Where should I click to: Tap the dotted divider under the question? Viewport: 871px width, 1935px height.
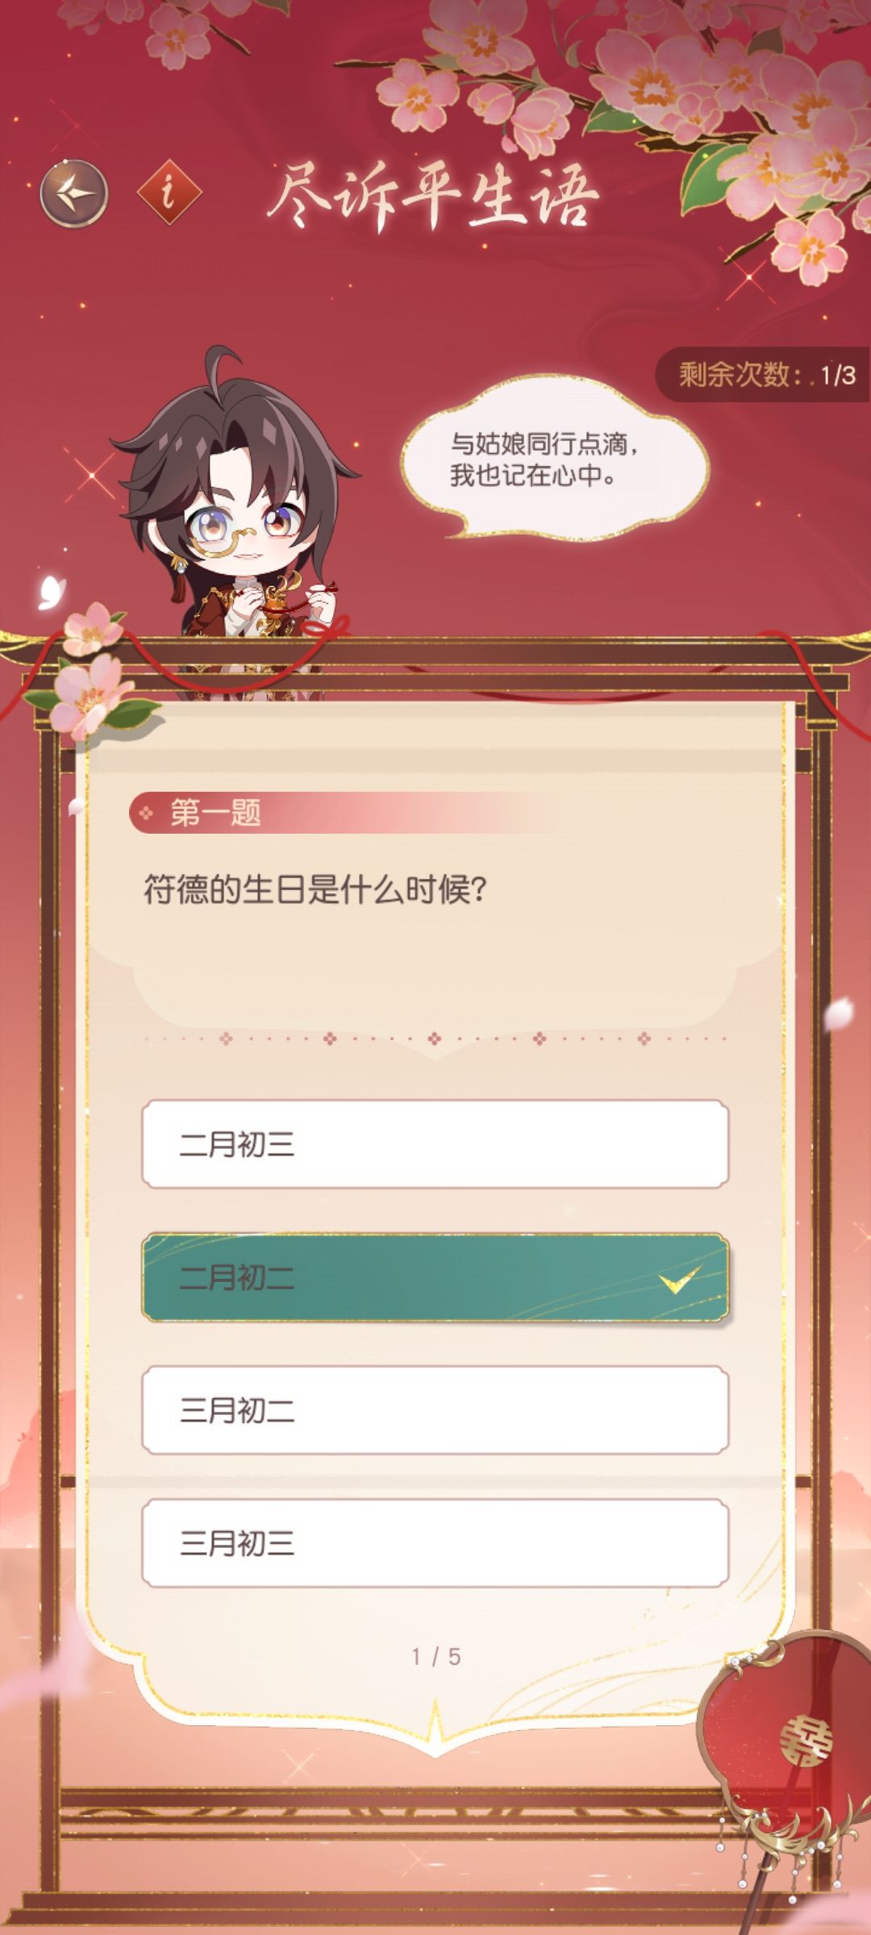pyautogui.click(x=435, y=1038)
